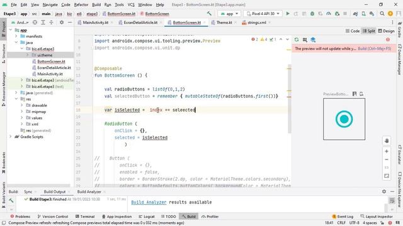This screenshot has width=403, height=226.
Task: Switch editor to Code view
Action: 353,31
